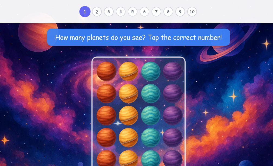Tap number 4 in the answer row
This screenshot has height=166, width=273.
pyautogui.click(x=120, y=12)
